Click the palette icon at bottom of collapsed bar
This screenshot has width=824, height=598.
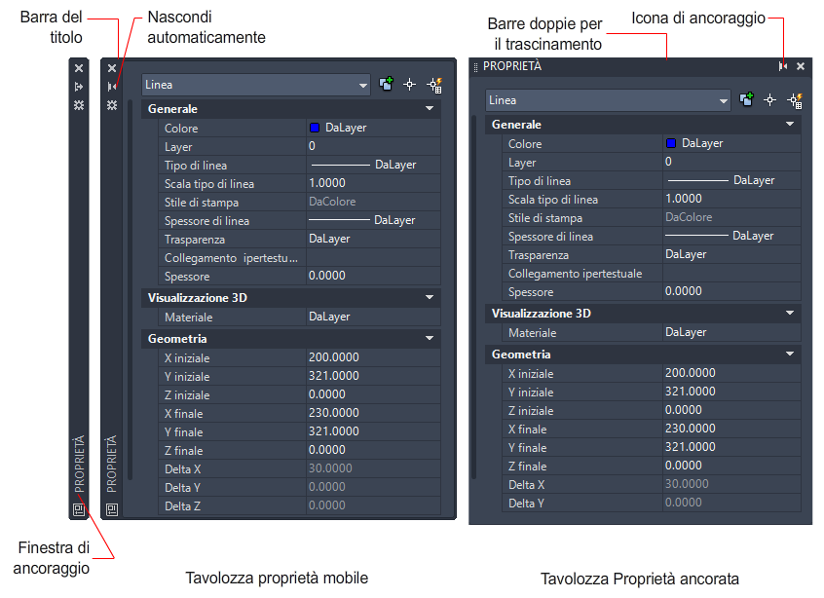pyautogui.click(x=79, y=509)
